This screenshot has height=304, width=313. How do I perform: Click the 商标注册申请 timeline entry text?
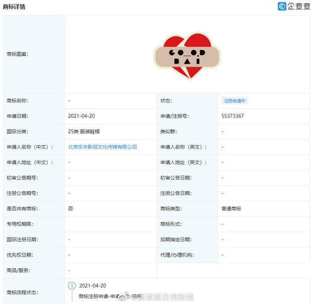[93, 297]
